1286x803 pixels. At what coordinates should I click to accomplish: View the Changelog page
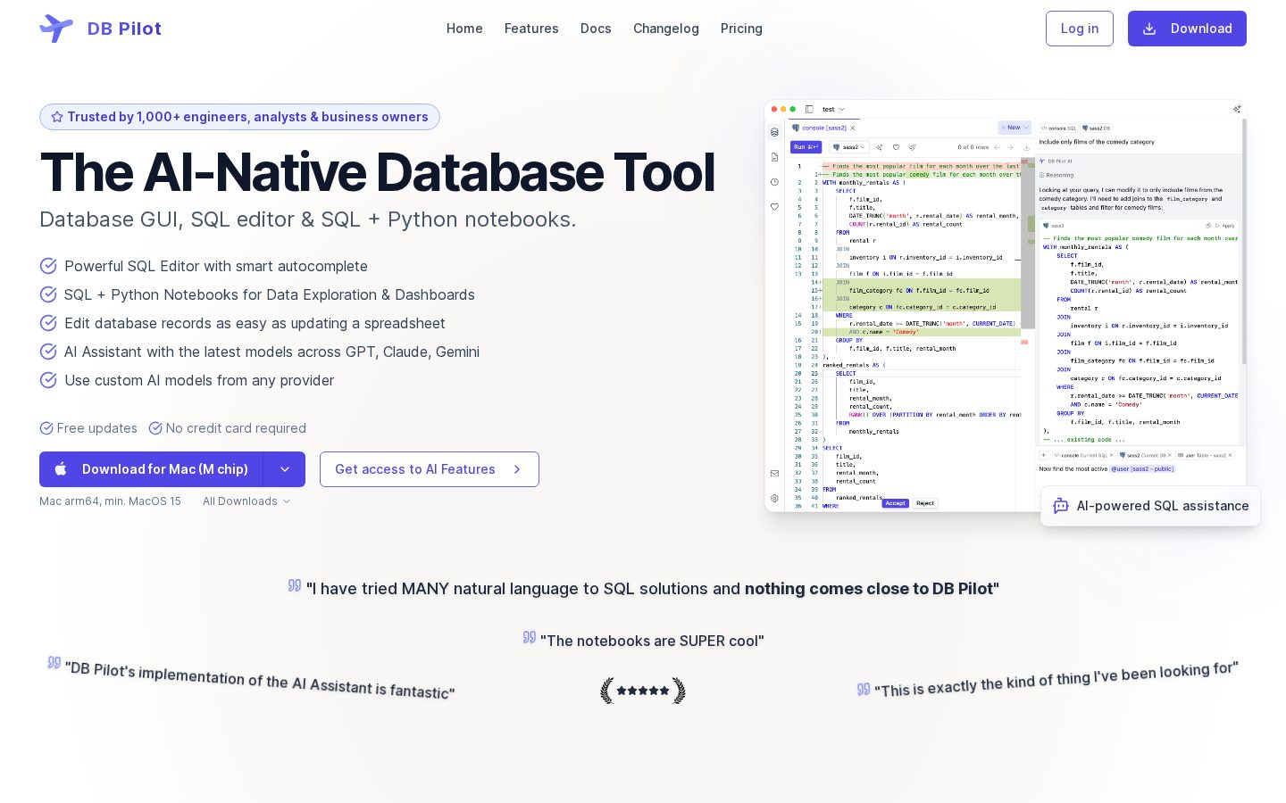pos(666,29)
